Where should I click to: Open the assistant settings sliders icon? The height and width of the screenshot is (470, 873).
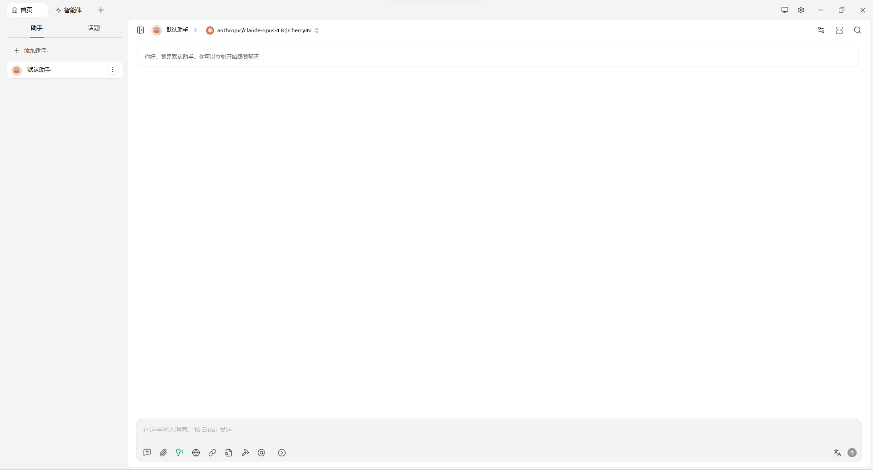(821, 30)
